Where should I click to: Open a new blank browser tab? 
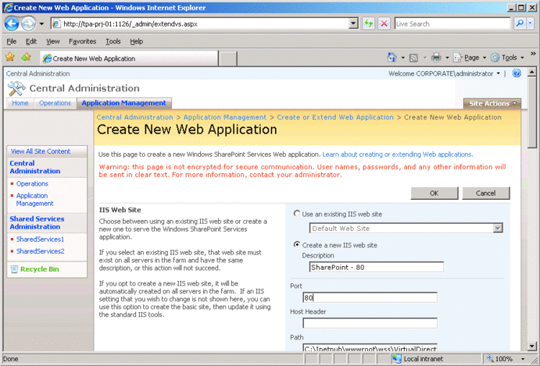click(x=228, y=58)
